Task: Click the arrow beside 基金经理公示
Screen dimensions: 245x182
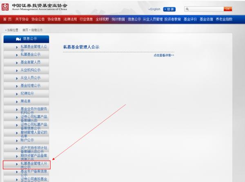Action: (17, 86)
